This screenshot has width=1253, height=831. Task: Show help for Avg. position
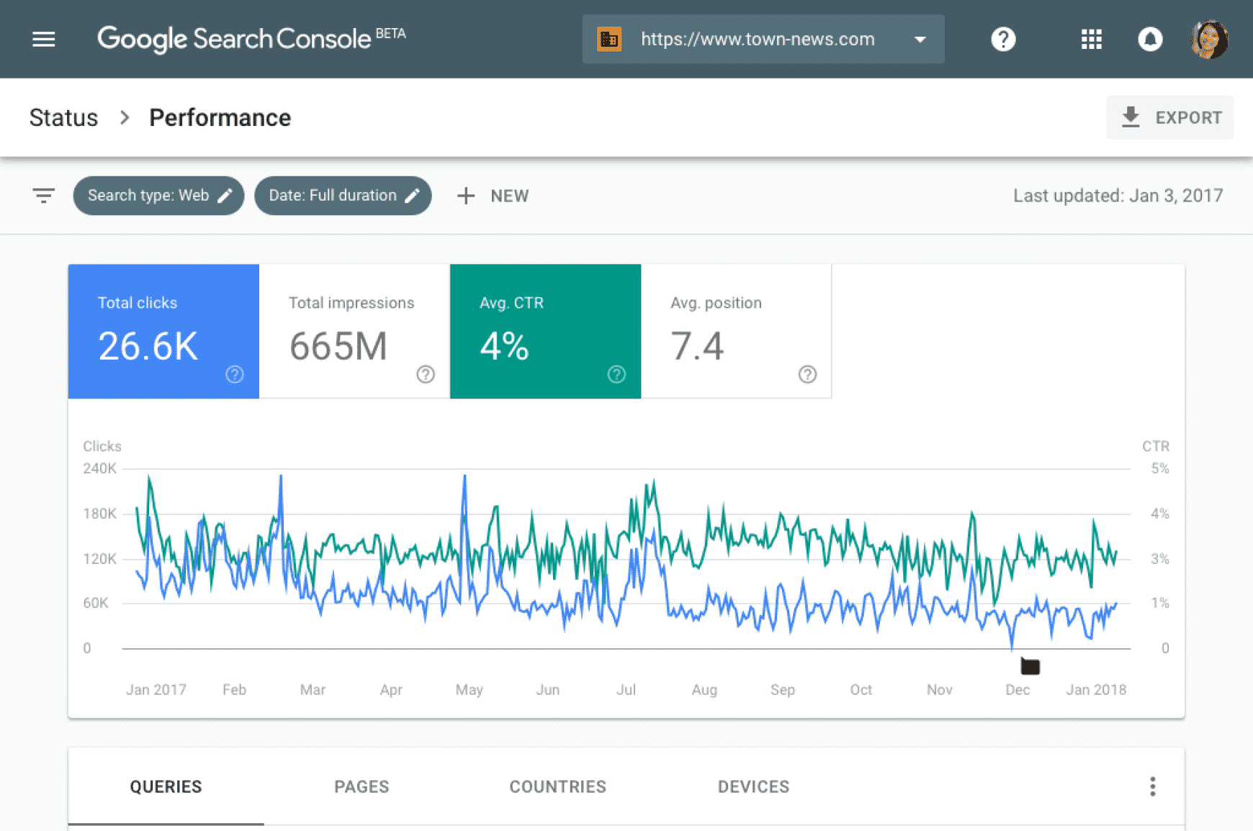[x=807, y=374]
